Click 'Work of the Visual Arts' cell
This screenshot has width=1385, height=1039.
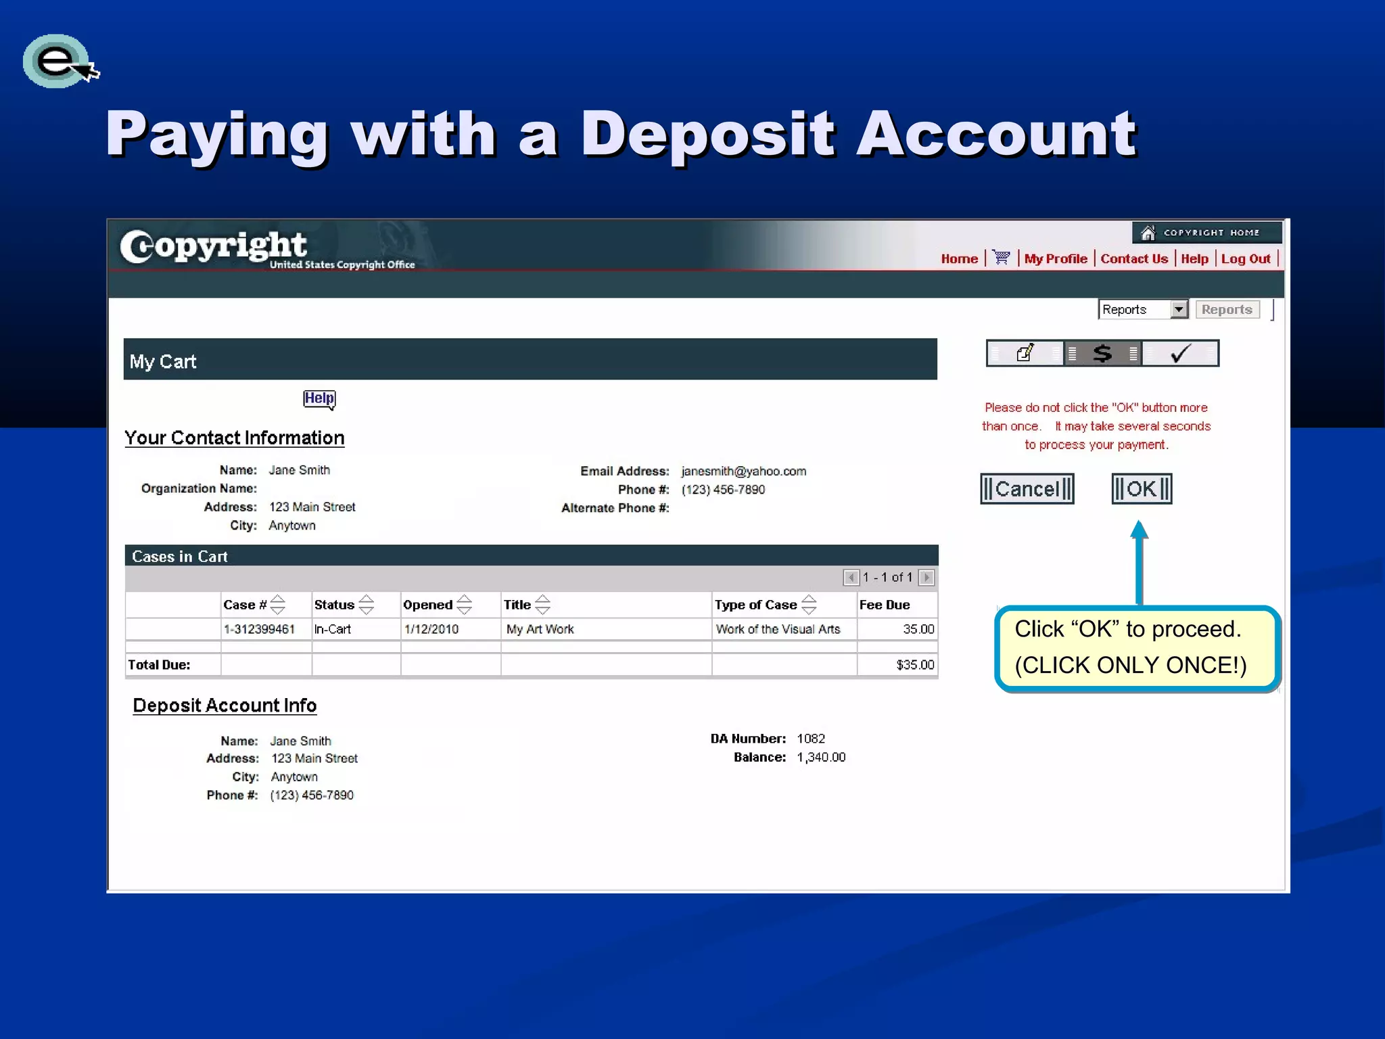click(778, 629)
